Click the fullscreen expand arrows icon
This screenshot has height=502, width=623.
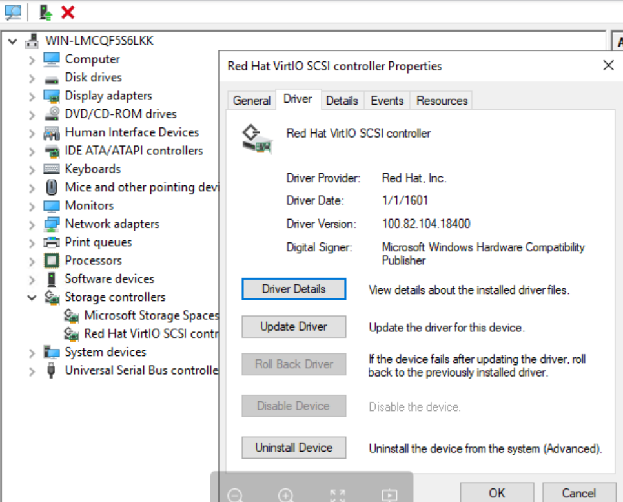pos(338,496)
